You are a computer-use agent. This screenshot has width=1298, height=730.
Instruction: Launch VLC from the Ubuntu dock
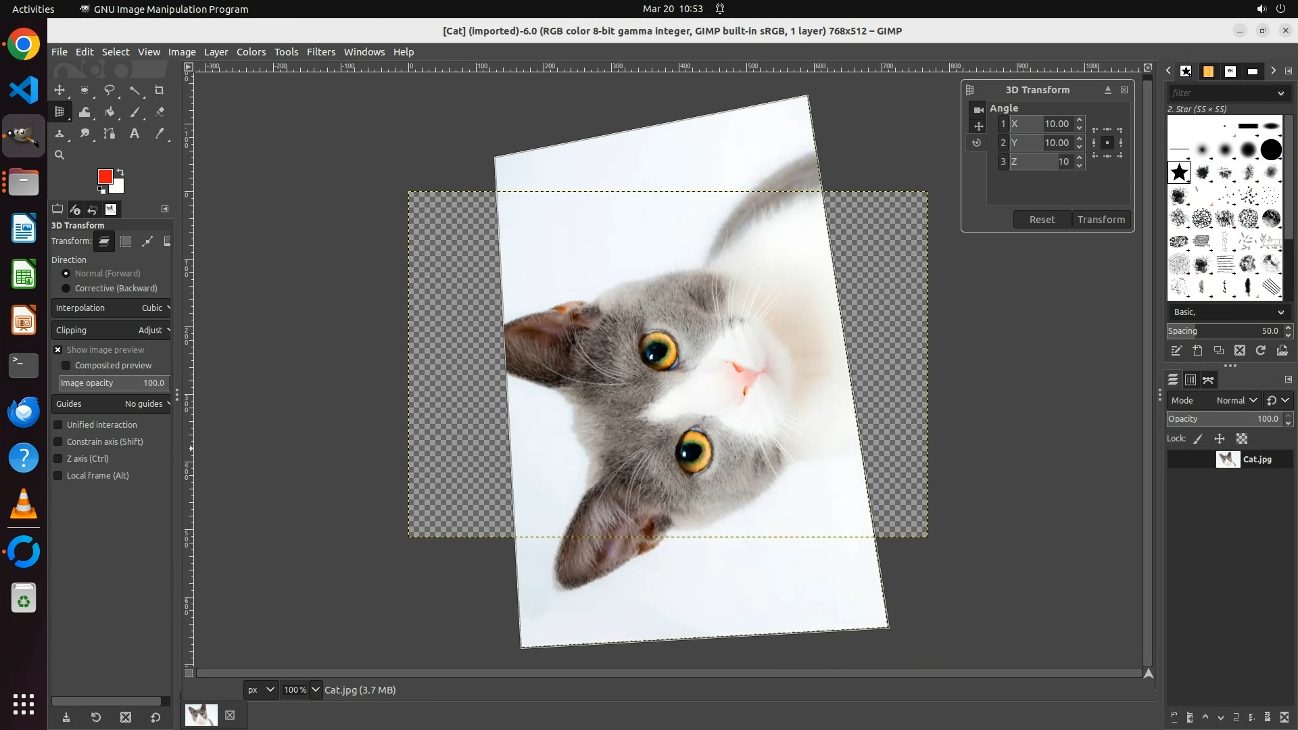point(24,505)
